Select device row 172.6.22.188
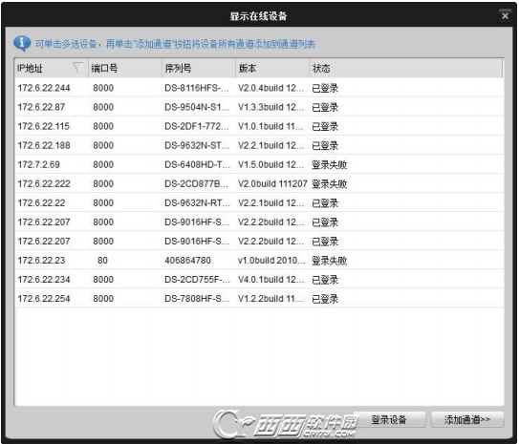 tap(259, 145)
